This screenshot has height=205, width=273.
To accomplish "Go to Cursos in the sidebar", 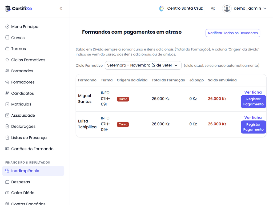I will [33, 38].
